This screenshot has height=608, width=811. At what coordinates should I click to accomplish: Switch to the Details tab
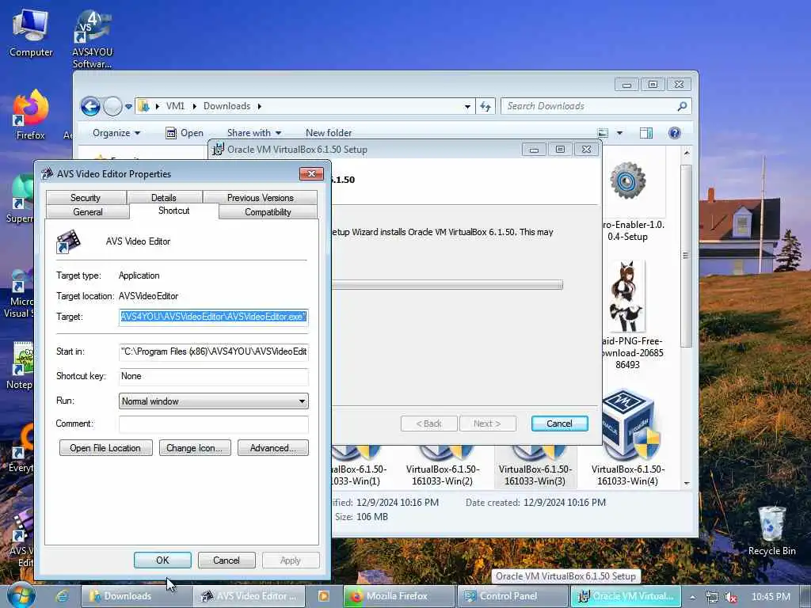coord(163,197)
